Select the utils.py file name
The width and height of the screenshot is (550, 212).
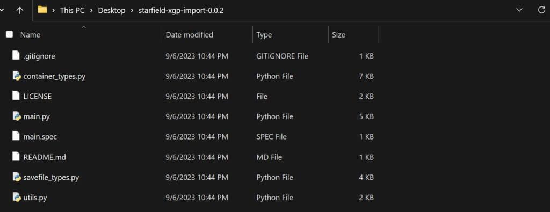(x=35, y=198)
